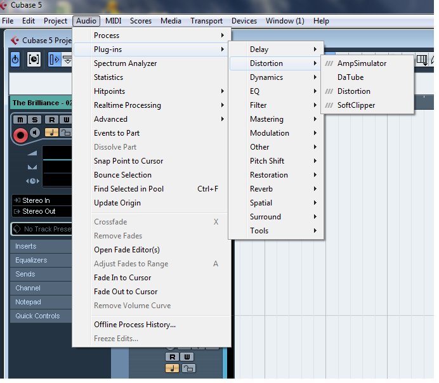Viewport: 439px width, 383px height.
Task: Expand the Realtime Processing submenu
Action: (x=152, y=105)
